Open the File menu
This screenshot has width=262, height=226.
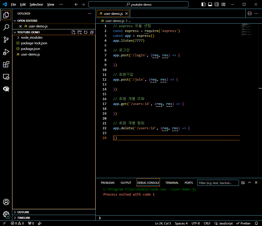point(13,5)
